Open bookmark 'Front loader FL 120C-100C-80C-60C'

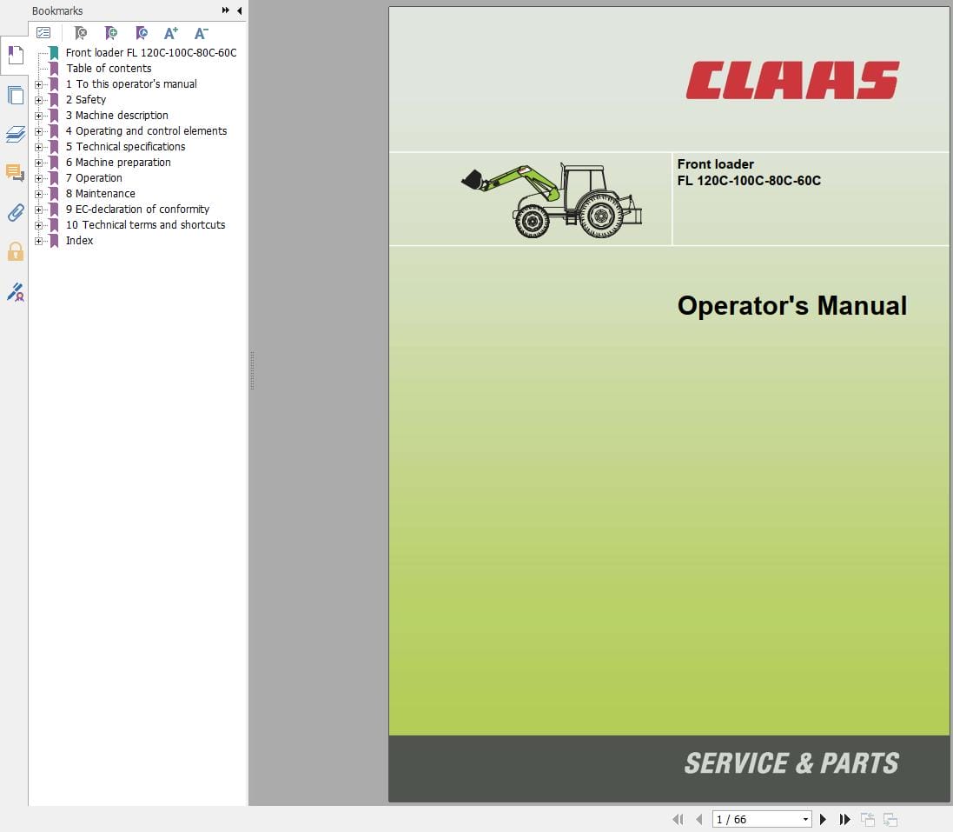(151, 53)
